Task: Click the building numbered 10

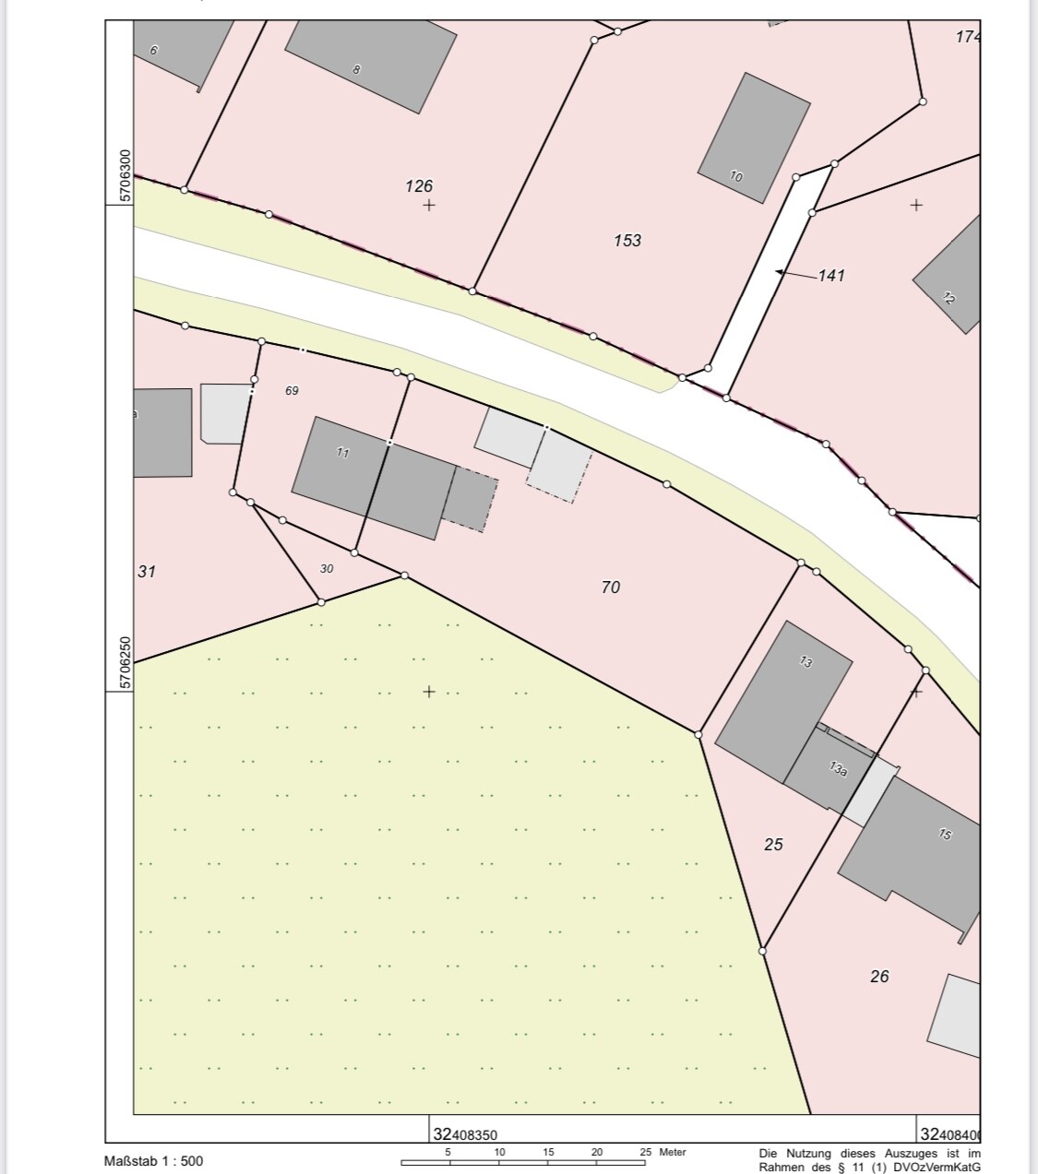Action: pyautogui.click(x=753, y=138)
